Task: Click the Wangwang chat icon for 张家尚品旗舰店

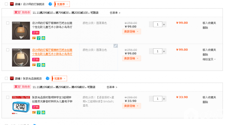Action: pos(48,78)
